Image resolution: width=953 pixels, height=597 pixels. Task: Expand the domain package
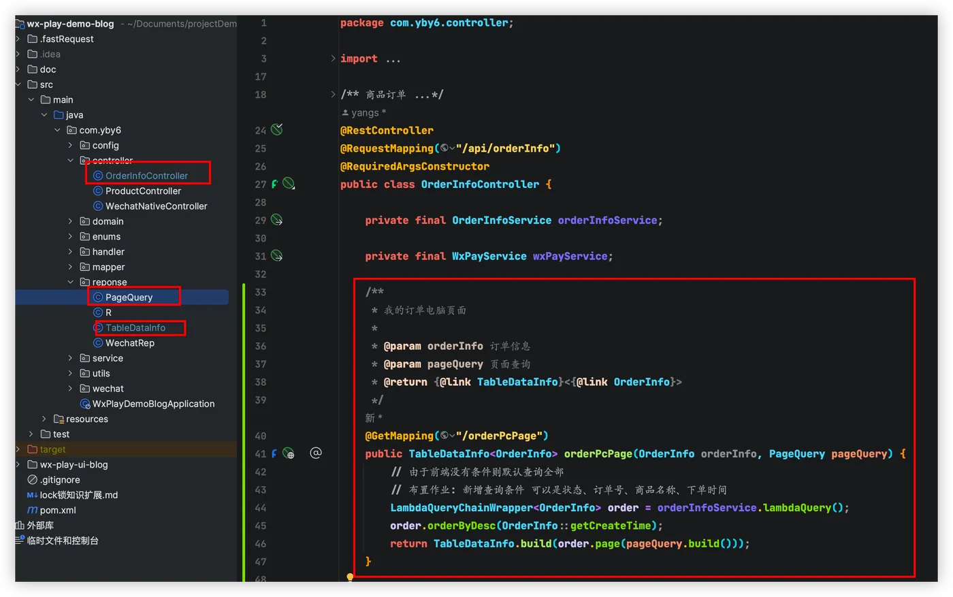coord(70,221)
